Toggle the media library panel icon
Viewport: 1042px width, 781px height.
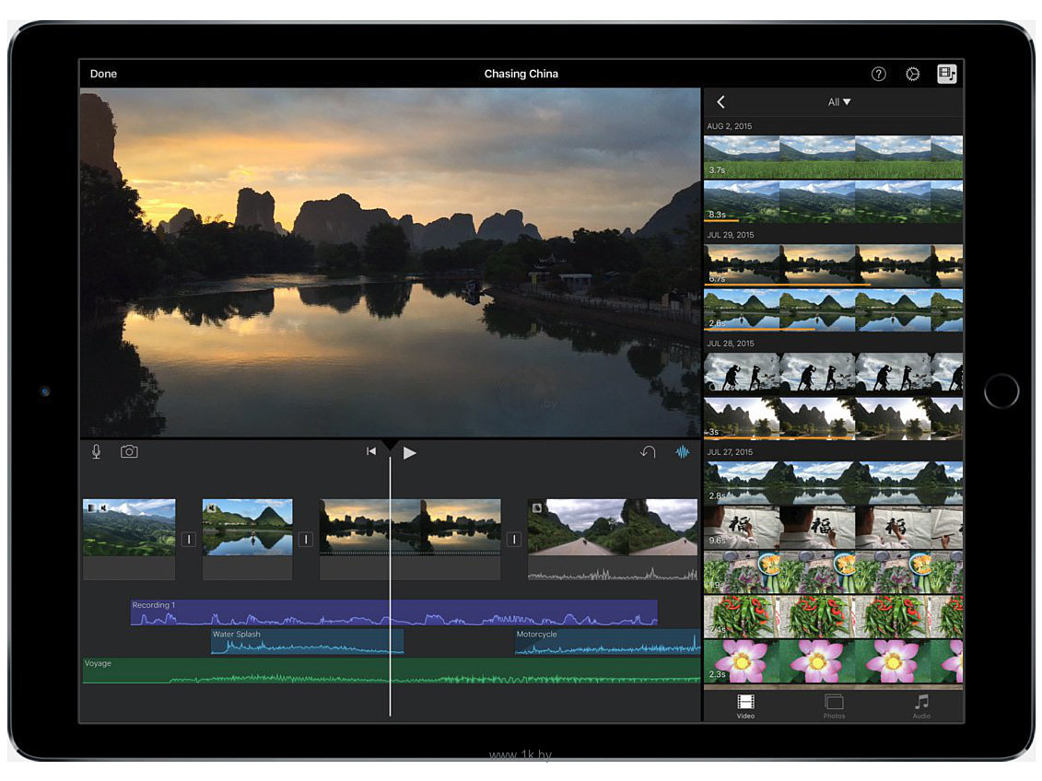tap(946, 74)
